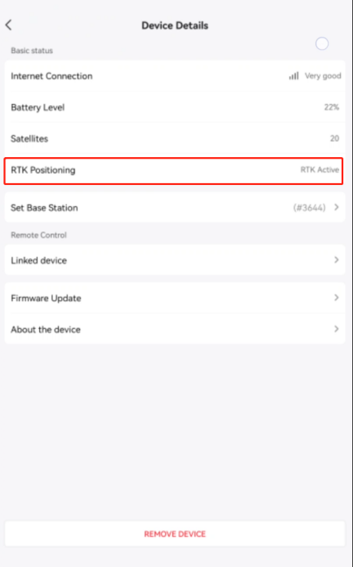
Task: Expand the Linked device chevron
Action: [x=337, y=260]
